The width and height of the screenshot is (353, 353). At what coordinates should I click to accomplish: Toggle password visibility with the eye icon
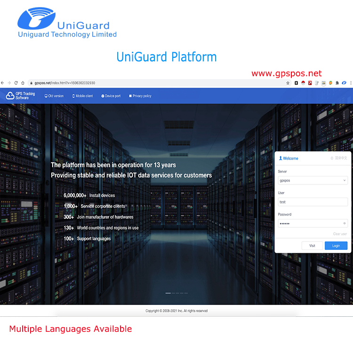[344, 223]
